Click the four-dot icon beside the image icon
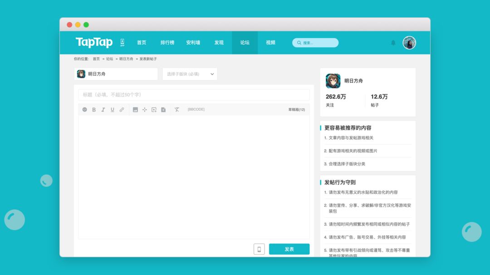This screenshot has width=490, height=275. tap(145, 110)
